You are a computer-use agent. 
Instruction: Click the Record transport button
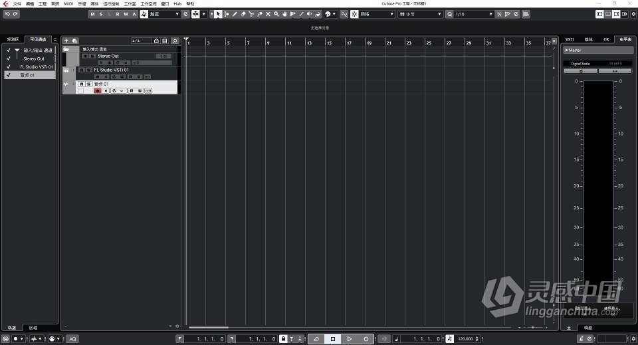point(366,338)
